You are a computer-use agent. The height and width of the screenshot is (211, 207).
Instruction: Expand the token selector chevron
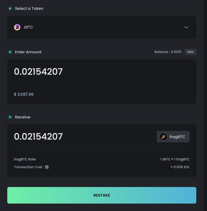(186, 27)
